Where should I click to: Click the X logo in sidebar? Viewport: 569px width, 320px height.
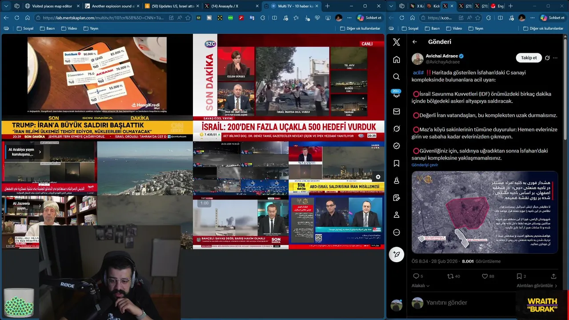pos(397,42)
